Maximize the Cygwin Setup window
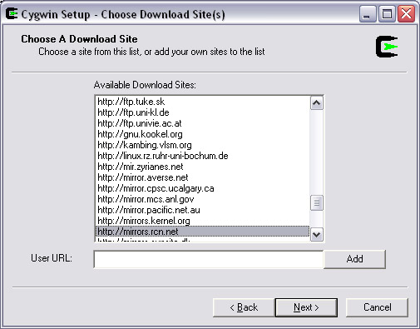This screenshot has width=420, height=329. click(x=387, y=14)
